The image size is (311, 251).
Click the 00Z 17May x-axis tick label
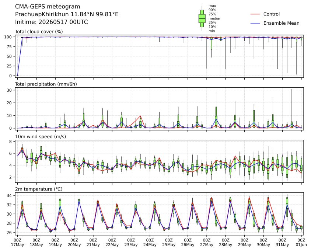(17, 243)
